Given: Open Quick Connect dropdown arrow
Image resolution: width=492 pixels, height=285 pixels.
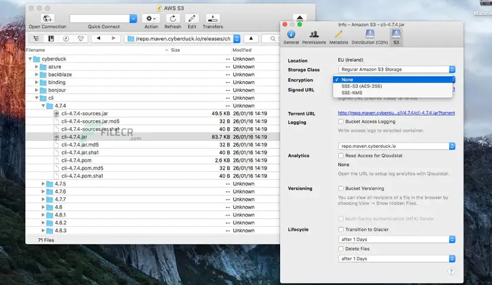Looking at the screenshot, I should 133,18.
